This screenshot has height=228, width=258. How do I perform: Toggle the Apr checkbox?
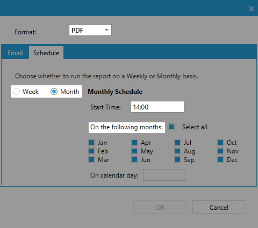pos(134,143)
